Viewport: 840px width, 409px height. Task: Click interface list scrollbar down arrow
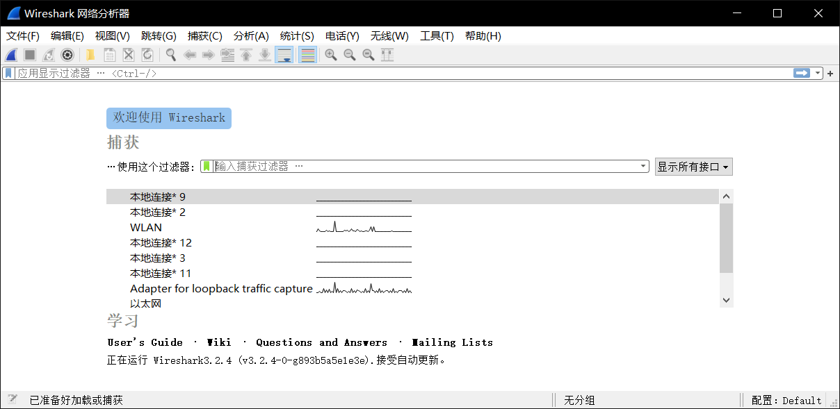[x=726, y=300]
